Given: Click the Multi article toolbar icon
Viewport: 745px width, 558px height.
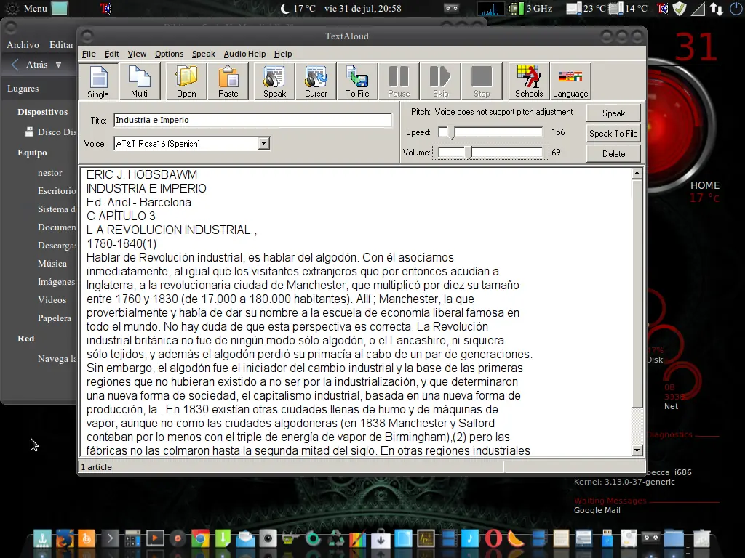Looking at the screenshot, I should point(139,81).
